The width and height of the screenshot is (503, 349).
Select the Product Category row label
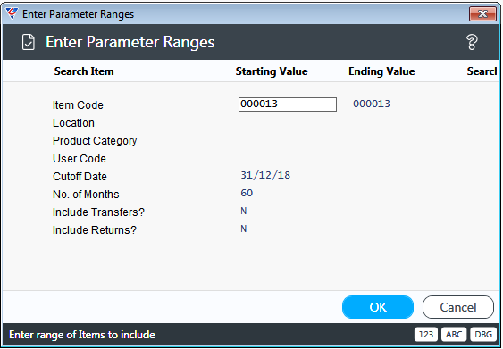(95, 141)
